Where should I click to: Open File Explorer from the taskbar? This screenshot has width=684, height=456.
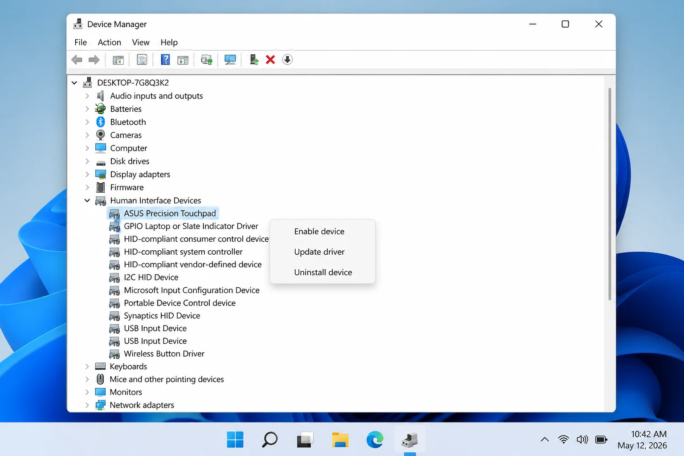pyautogui.click(x=340, y=440)
